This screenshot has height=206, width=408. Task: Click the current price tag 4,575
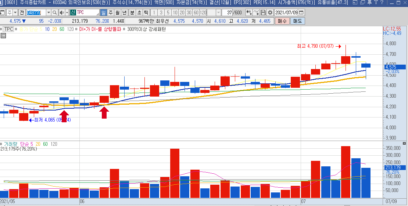(x=395, y=67)
